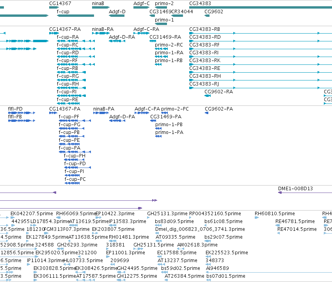This screenshot has width=332, height=282.
Task: Click the CG34383-RH transcript
Action: coord(261,80)
